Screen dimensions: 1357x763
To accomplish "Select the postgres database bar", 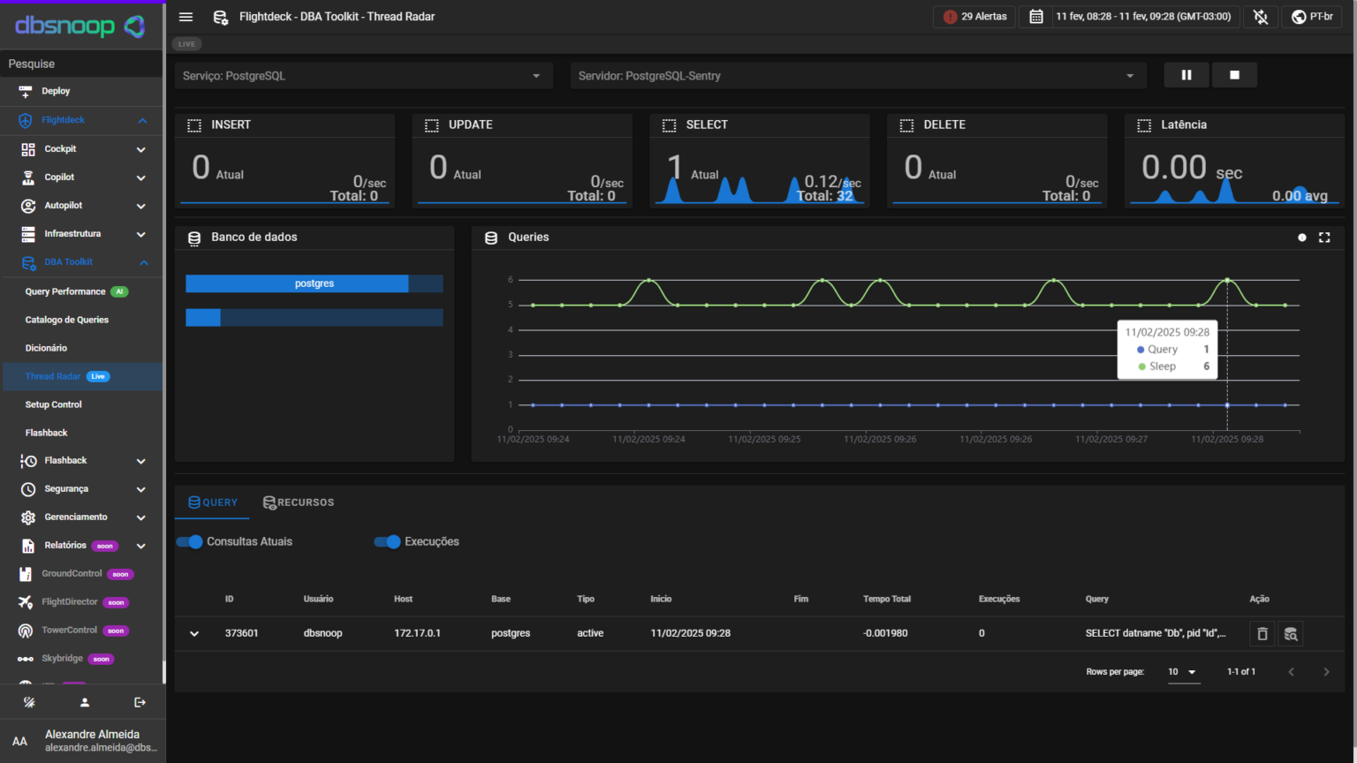I will 315,283.
